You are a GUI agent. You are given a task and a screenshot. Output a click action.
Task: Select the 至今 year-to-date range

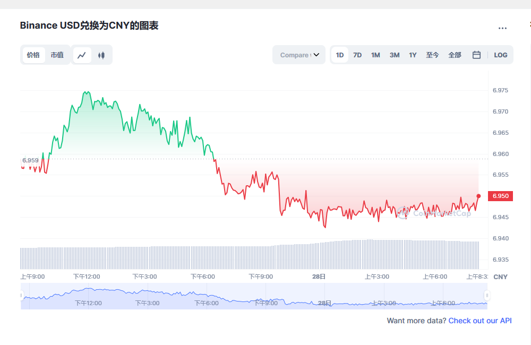[432, 55]
